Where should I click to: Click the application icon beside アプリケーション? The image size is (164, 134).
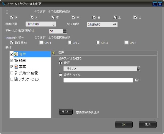coord(16,79)
